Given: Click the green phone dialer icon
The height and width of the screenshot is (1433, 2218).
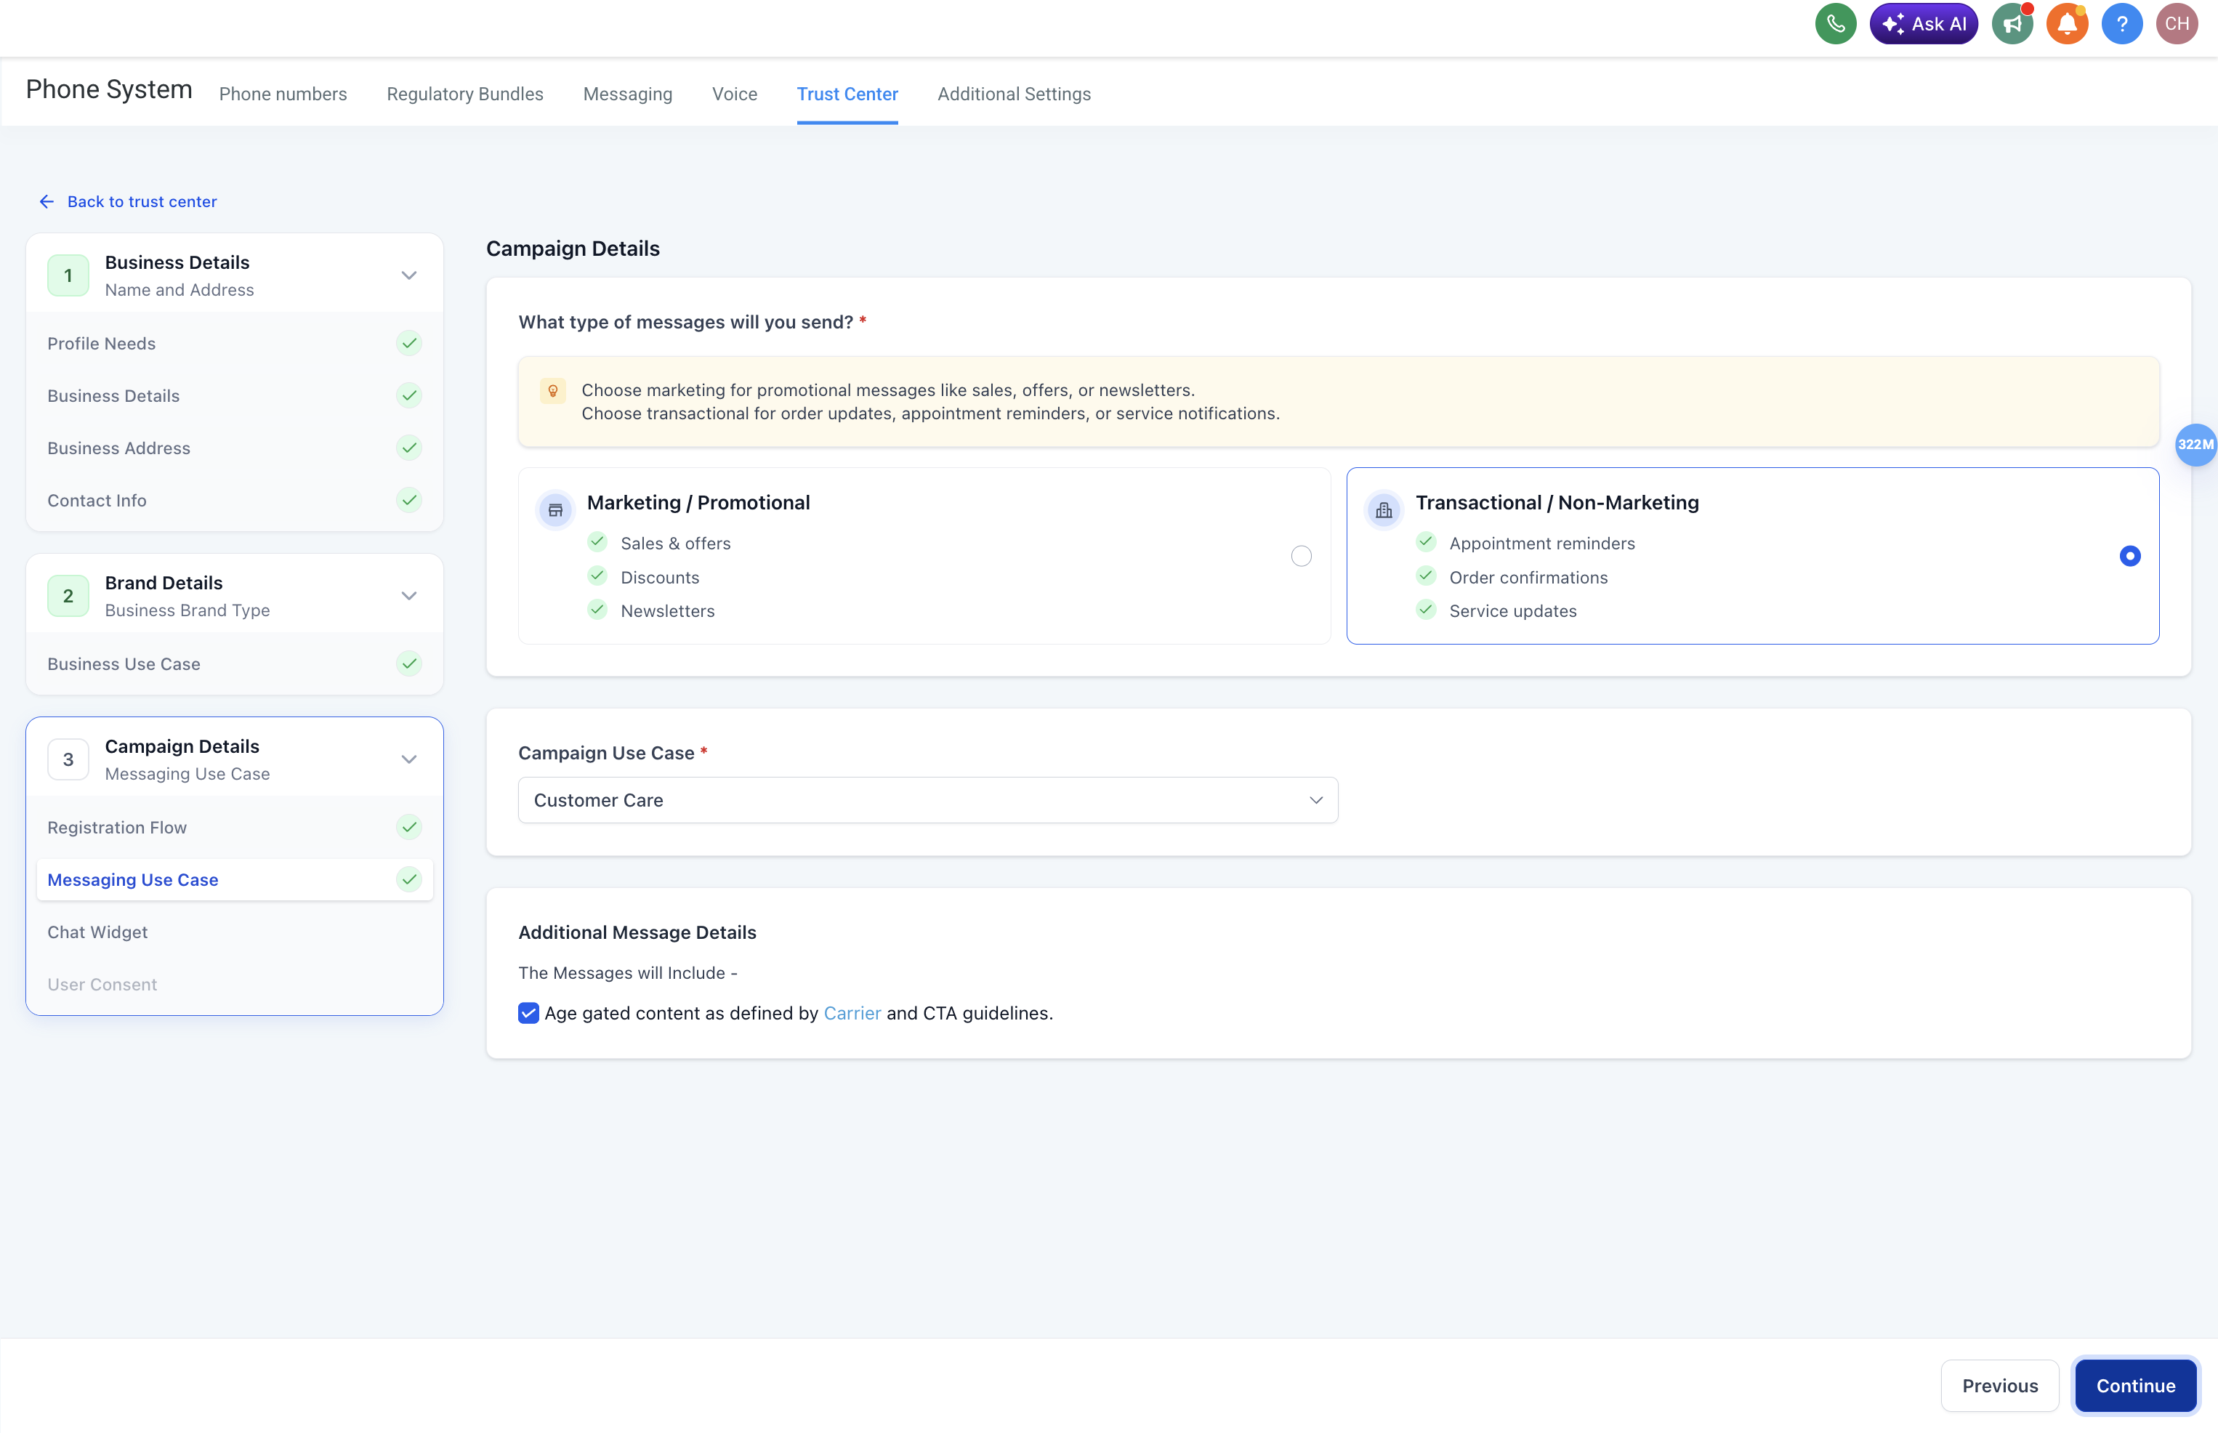Looking at the screenshot, I should pos(1835,24).
